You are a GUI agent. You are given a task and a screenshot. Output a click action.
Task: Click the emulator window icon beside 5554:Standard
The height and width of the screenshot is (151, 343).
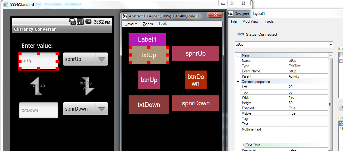[6, 4]
